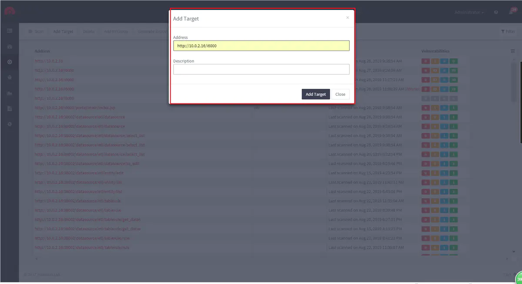
Task: Open the notifications bell with red badge
Action: click(512, 12)
